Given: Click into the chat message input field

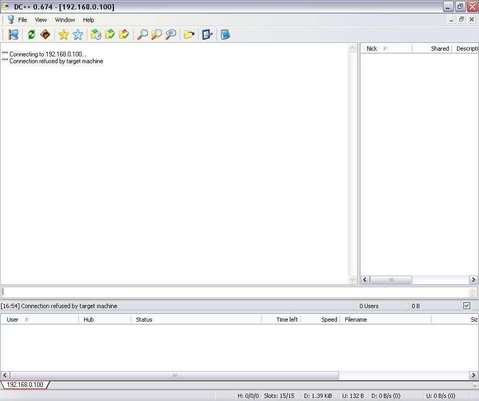Looking at the screenshot, I should [x=234, y=292].
